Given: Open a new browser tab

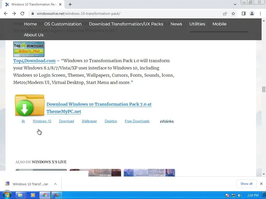Looking at the screenshot, I should tap(70, 5).
